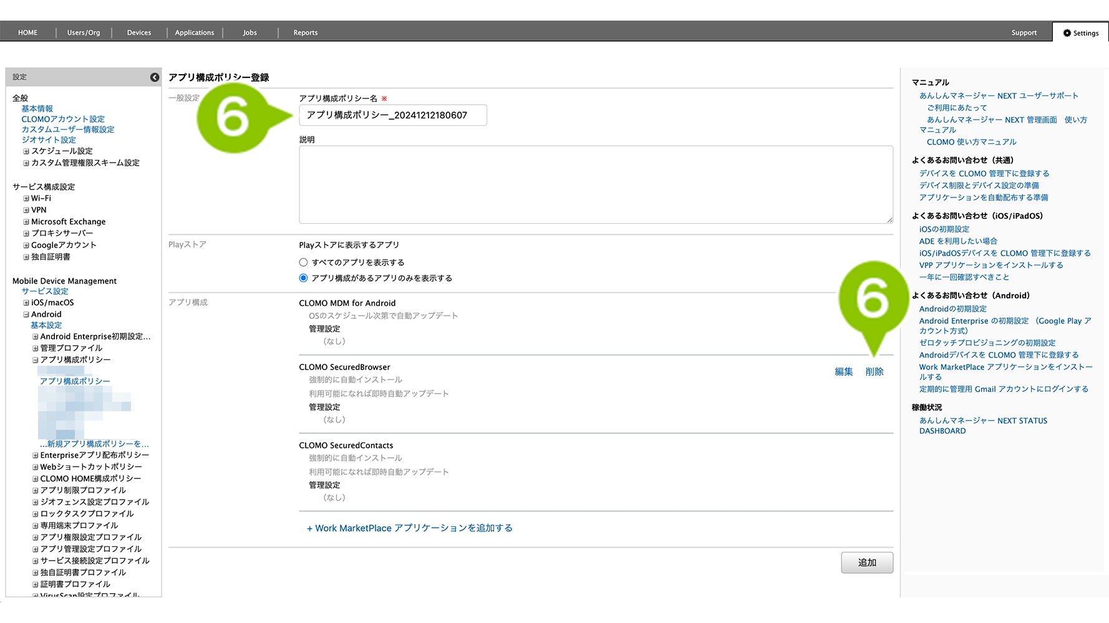
Task: Click the 追加 button
Action: pyautogui.click(x=867, y=563)
